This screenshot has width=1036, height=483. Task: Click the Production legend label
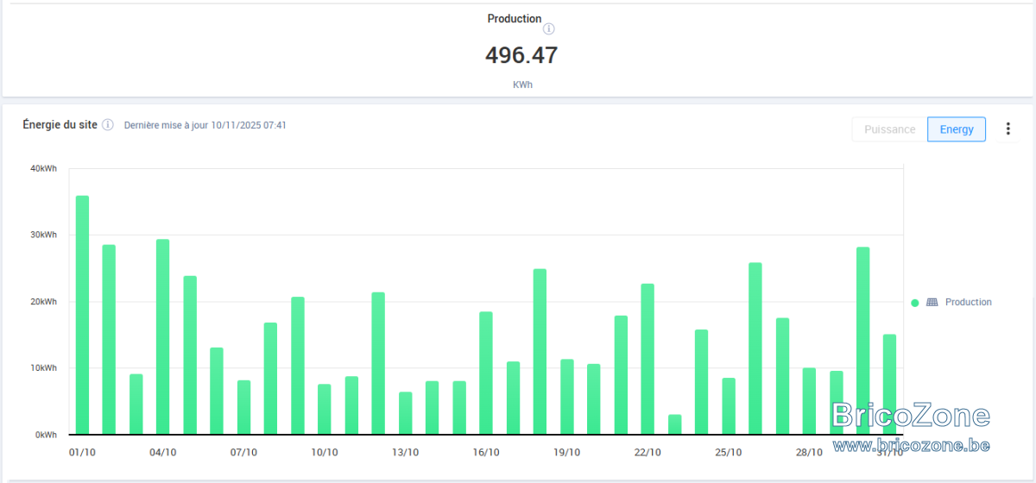pos(969,303)
